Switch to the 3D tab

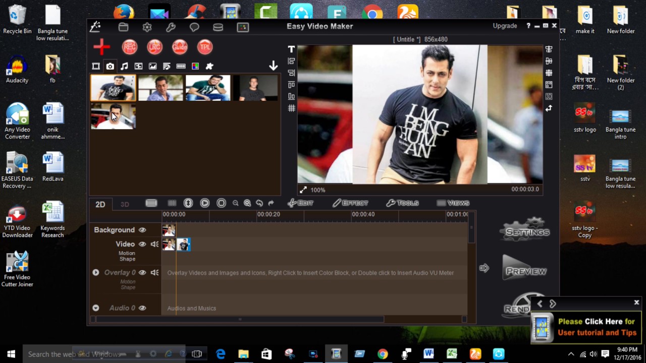pyautogui.click(x=125, y=204)
